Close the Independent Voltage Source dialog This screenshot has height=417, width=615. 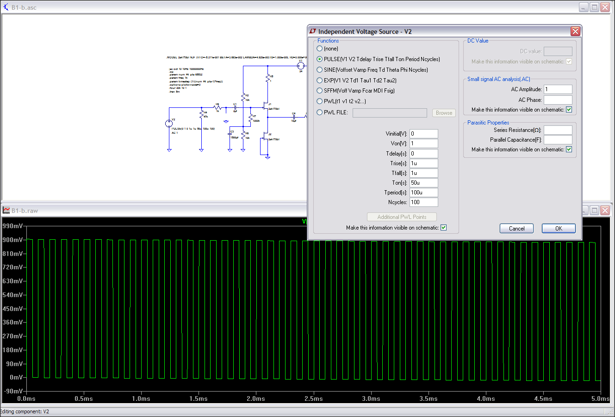pyautogui.click(x=575, y=31)
